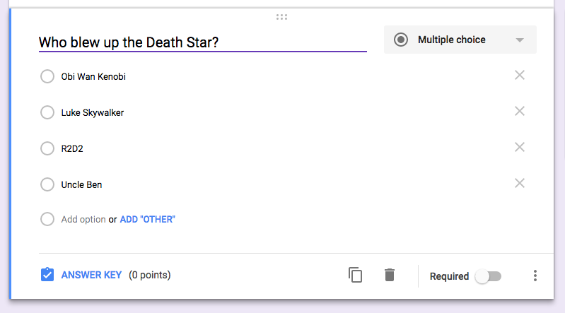Click the duplicate question icon

point(355,275)
